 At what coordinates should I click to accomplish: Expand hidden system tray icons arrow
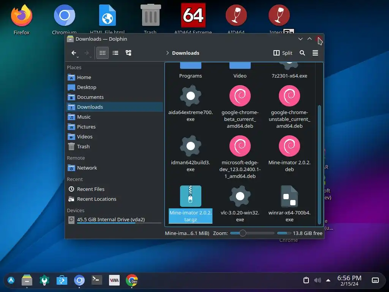pos(328,280)
